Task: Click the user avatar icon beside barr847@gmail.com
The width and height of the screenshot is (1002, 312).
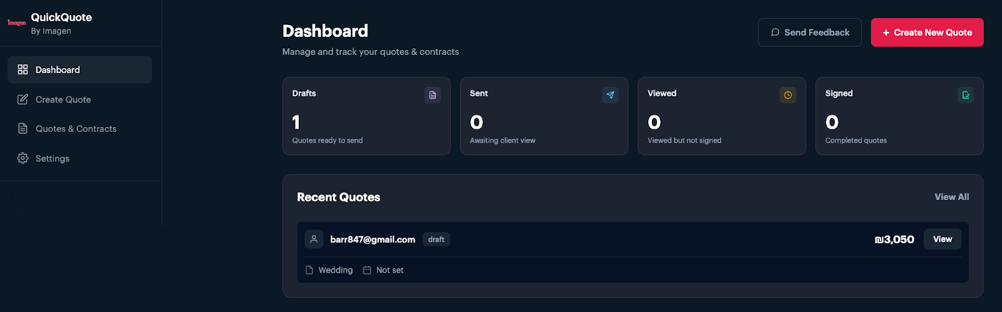Action: [314, 239]
